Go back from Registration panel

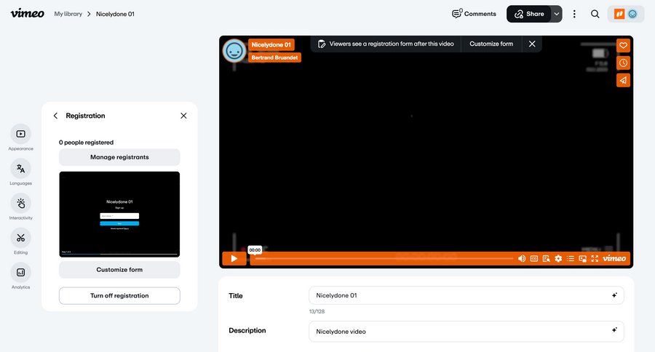(x=55, y=116)
